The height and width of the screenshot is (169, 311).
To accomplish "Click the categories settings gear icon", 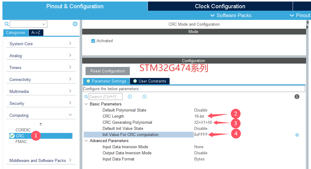I will pyautogui.click(x=75, y=24).
